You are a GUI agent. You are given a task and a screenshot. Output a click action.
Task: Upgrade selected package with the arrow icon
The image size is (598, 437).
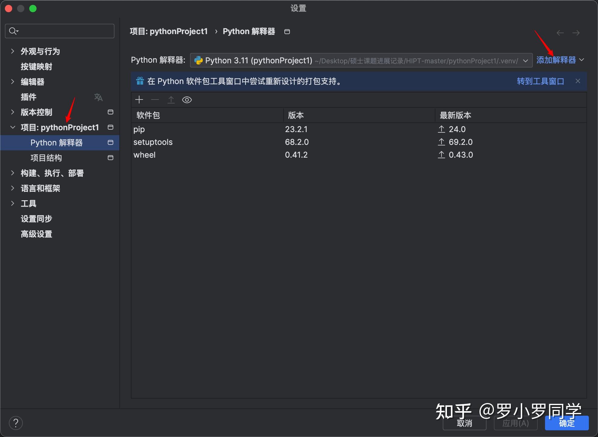(x=171, y=100)
